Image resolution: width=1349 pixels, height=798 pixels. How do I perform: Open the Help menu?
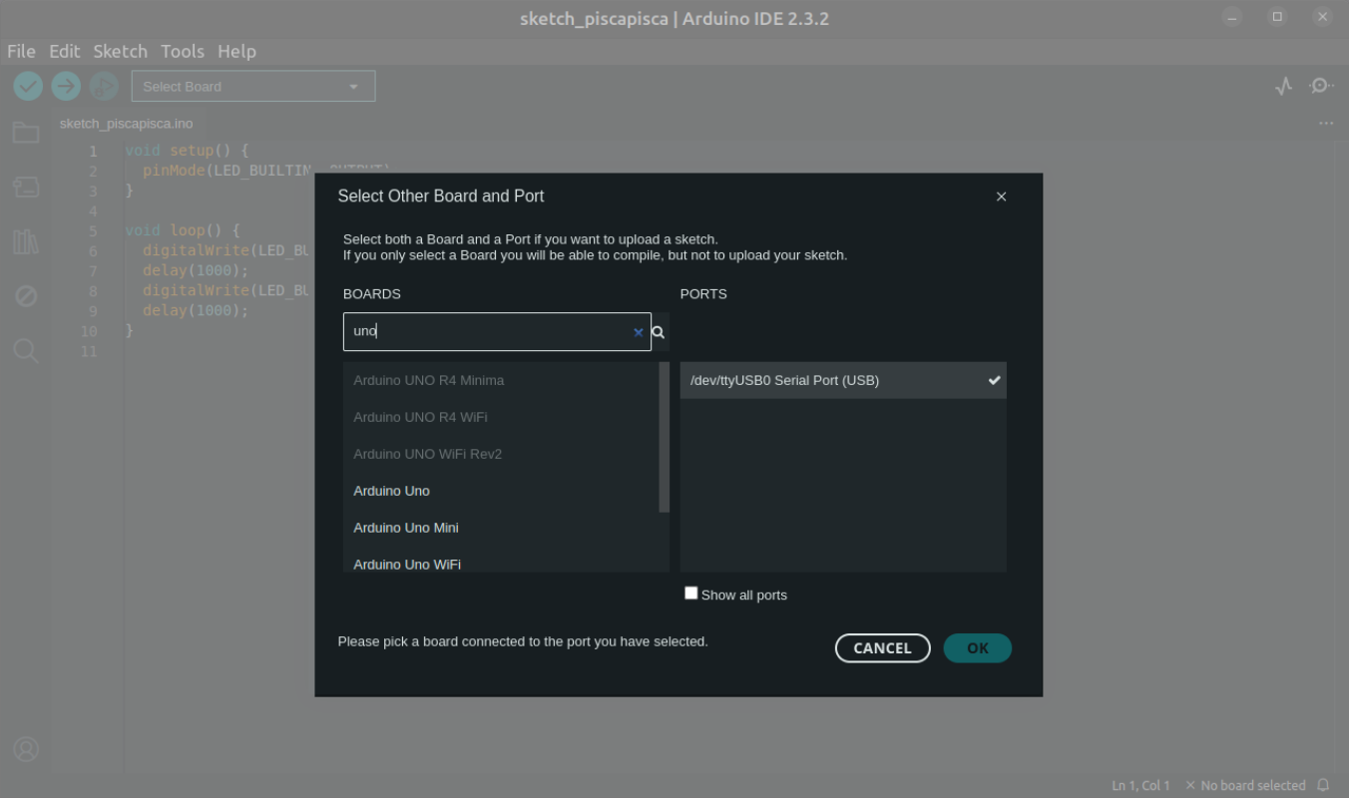coord(236,51)
